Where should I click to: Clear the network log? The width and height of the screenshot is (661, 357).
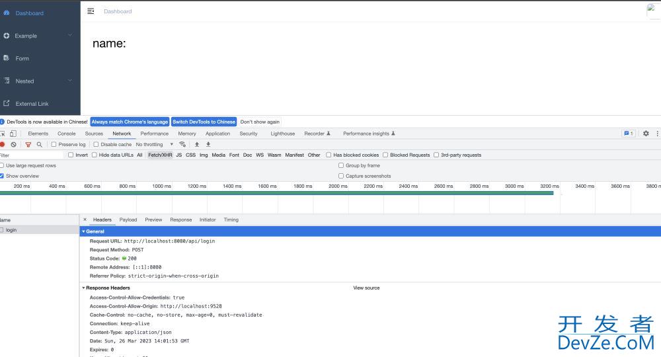point(13,145)
